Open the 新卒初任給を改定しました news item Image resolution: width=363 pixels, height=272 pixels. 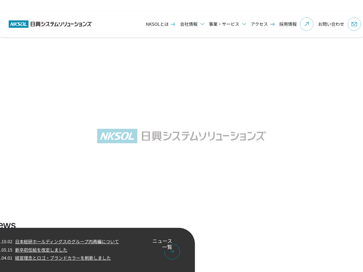point(41,250)
